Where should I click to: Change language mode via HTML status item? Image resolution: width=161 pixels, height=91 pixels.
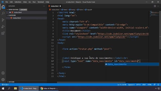[x=149, y=85]
